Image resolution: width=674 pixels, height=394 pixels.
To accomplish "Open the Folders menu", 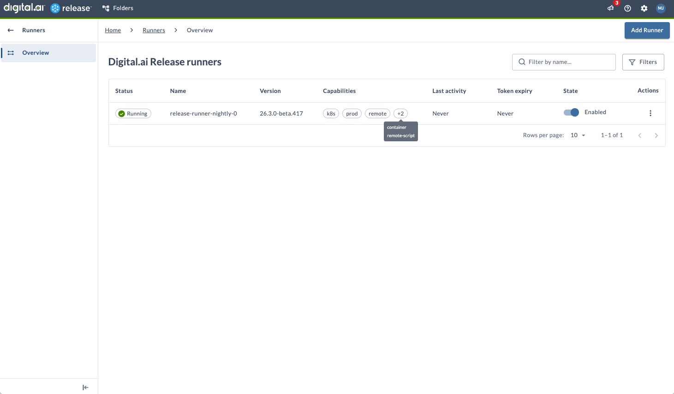I will point(118,8).
